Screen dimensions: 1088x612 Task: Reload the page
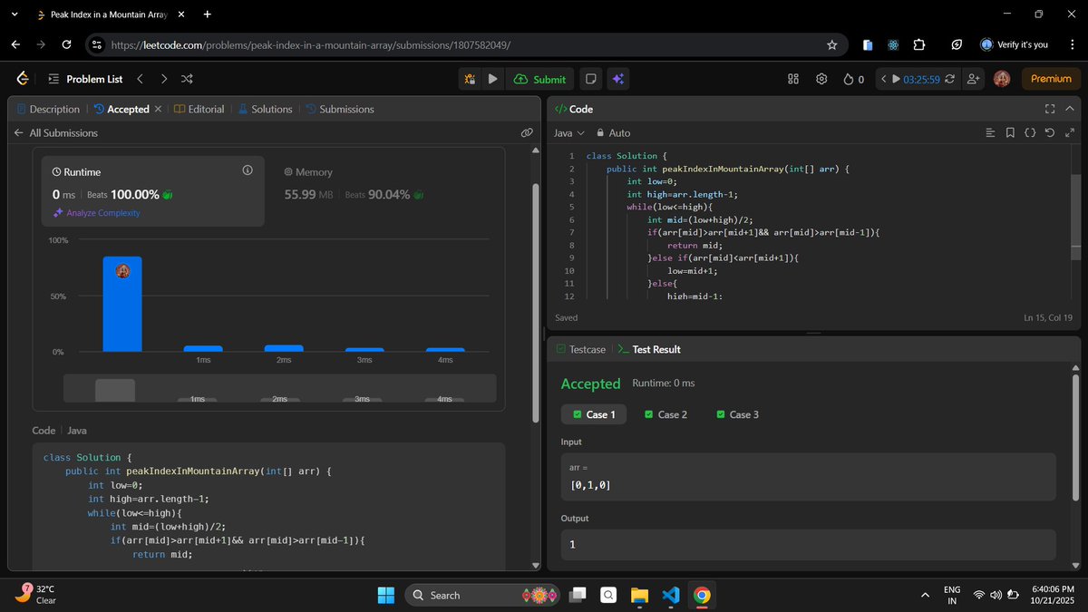coord(66,44)
